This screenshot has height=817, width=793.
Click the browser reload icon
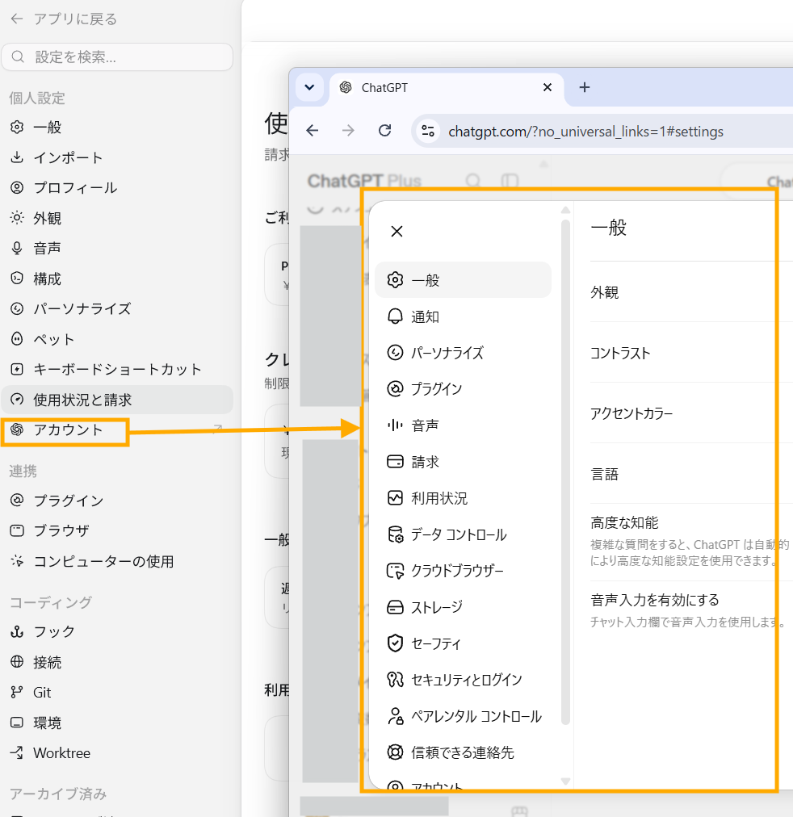click(x=384, y=130)
